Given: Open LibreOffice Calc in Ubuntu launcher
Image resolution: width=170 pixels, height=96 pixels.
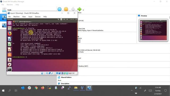Looking at the screenshot, I should pyautogui.click(x=10, y=44).
